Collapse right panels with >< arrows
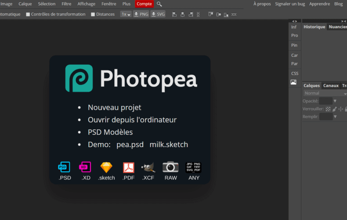 tap(343, 21)
